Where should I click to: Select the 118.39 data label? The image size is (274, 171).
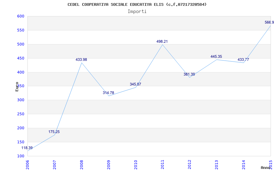[27, 148]
